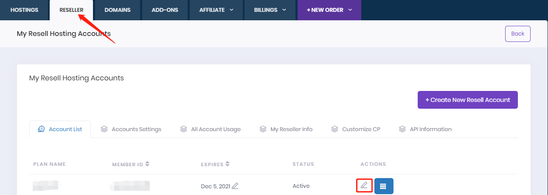
Task: Click the Create New Resell Account button
Action: pyautogui.click(x=467, y=100)
